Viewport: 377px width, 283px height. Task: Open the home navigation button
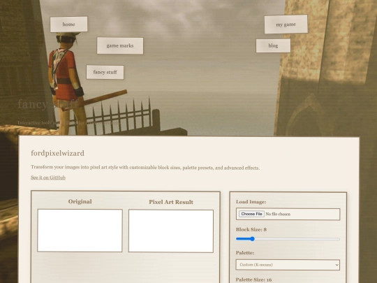68,24
